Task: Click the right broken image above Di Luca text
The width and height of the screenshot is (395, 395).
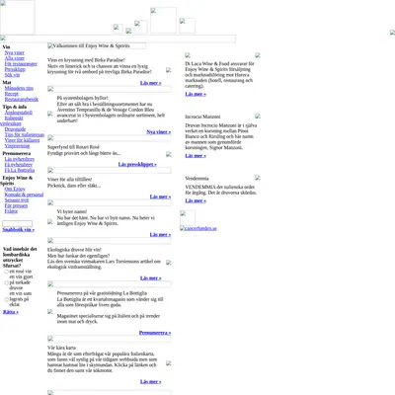Action: tap(258, 55)
